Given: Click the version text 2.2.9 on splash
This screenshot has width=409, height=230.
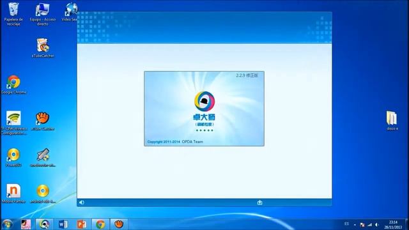Looking at the screenshot, I should pos(247,75).
